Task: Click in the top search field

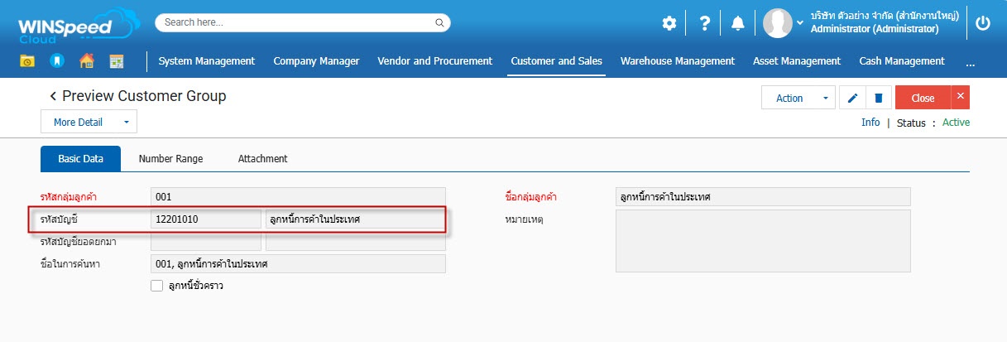Action: pyautogui.click(x=298, y=22)
